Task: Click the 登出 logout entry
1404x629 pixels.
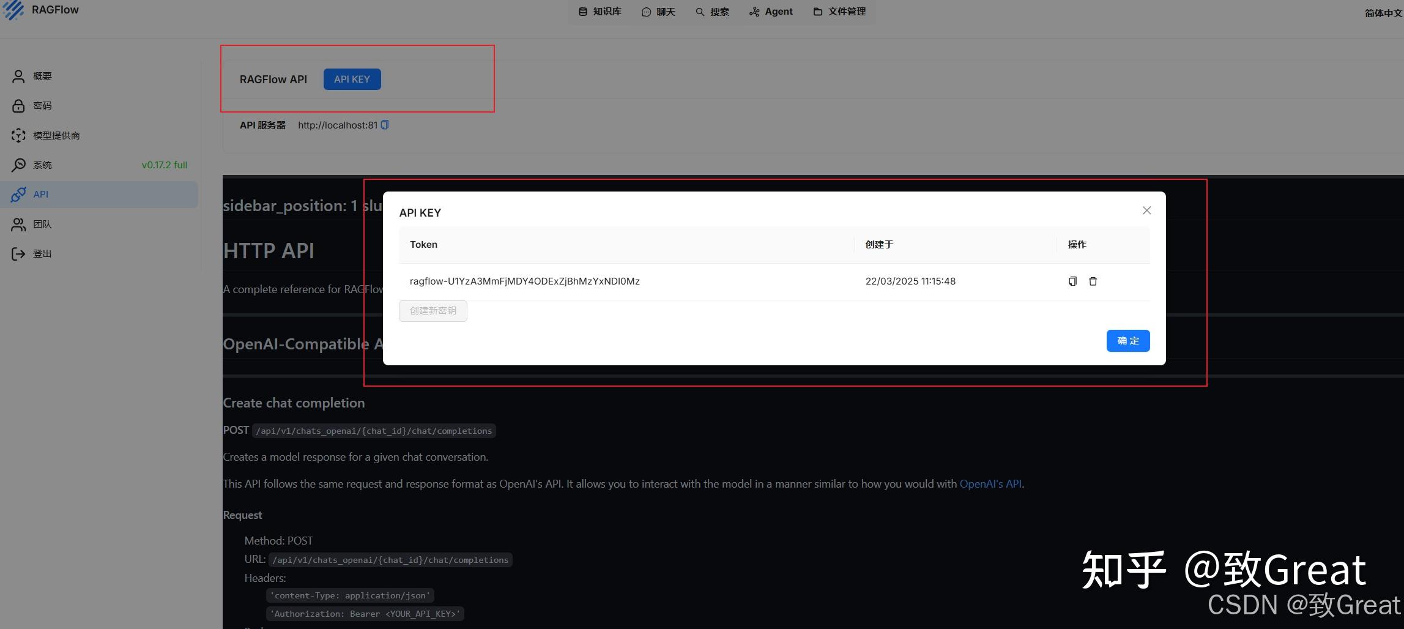Action: click(x=42, y=253)
